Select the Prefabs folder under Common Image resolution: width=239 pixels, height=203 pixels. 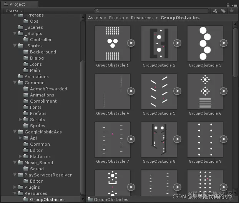click(x=35, y=113)
